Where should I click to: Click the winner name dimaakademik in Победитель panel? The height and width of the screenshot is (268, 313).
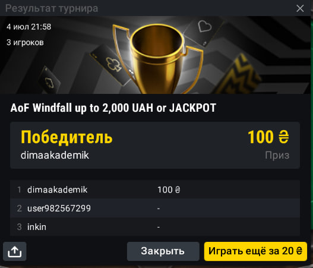click(55, 155)
